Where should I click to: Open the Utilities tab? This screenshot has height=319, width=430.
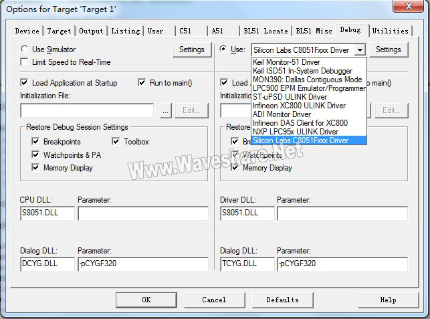tap(391, 31)
